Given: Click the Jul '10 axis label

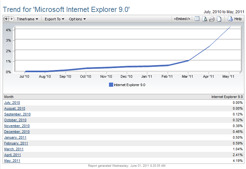Looking at the screenshot, I should pos(24,76).
